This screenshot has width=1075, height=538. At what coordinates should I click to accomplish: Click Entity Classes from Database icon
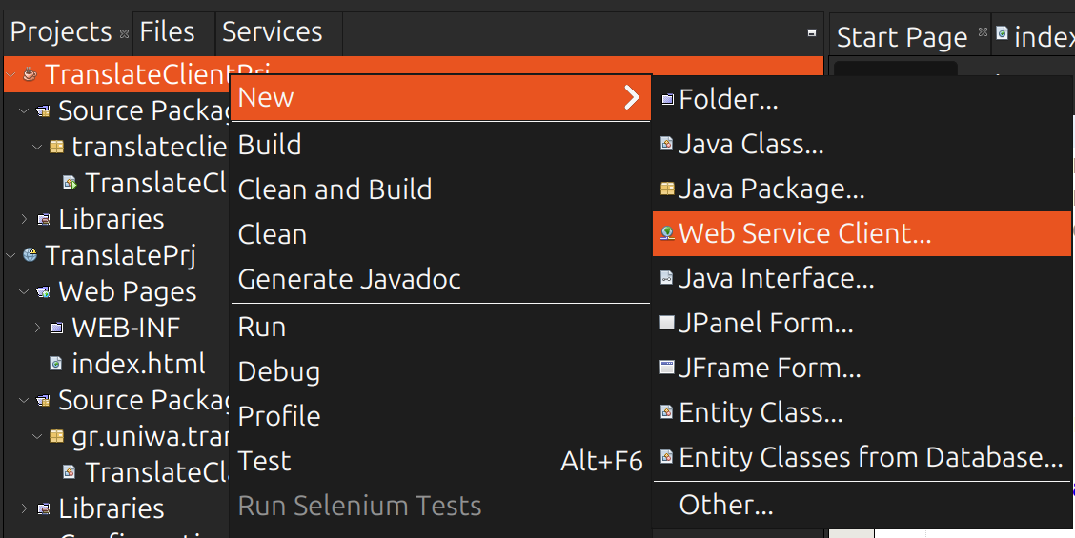(x=667, y=457)
